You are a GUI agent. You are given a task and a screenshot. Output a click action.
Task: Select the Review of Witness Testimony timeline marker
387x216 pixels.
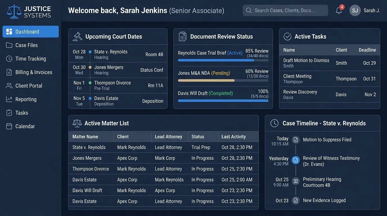[296, 160]
